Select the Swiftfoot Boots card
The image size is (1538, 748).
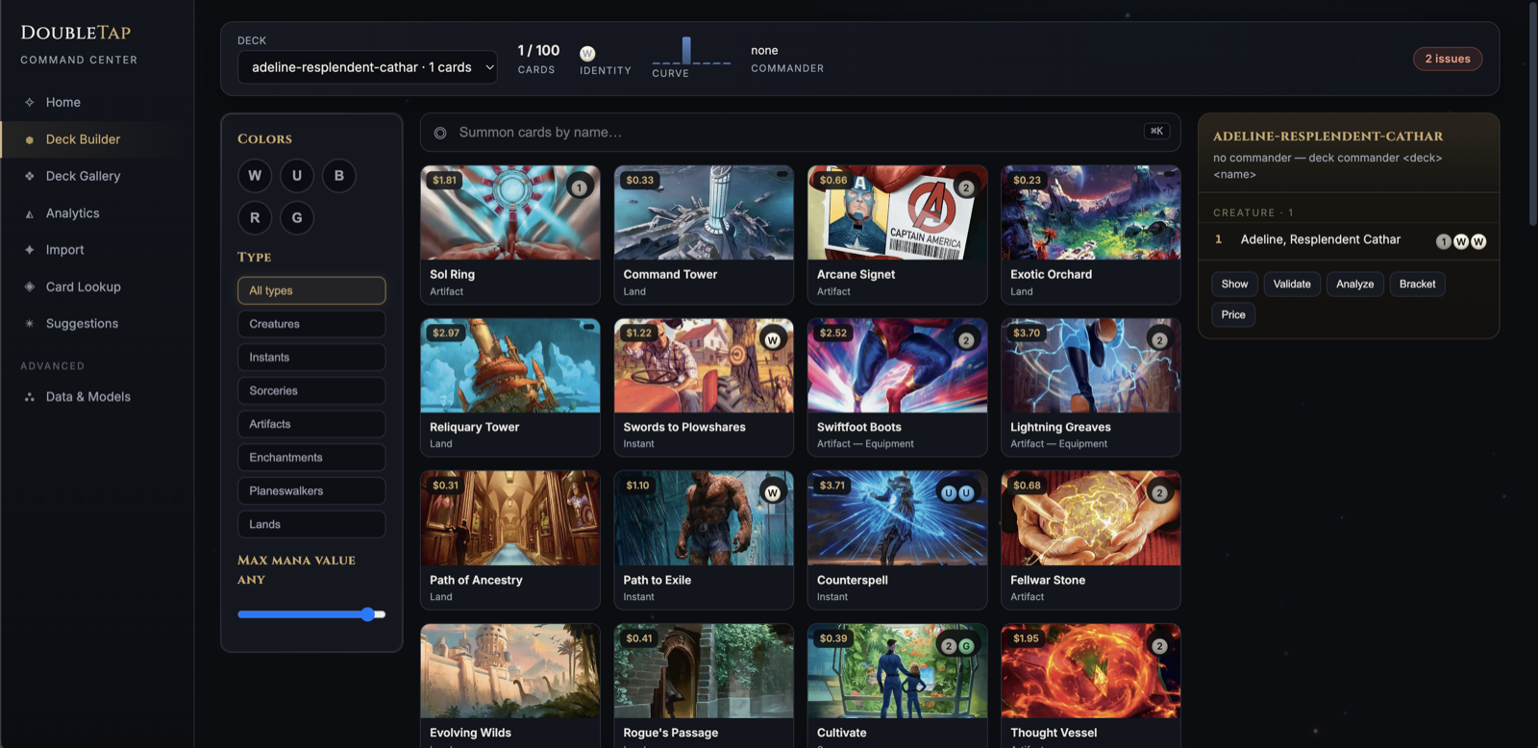click(897, 387)
